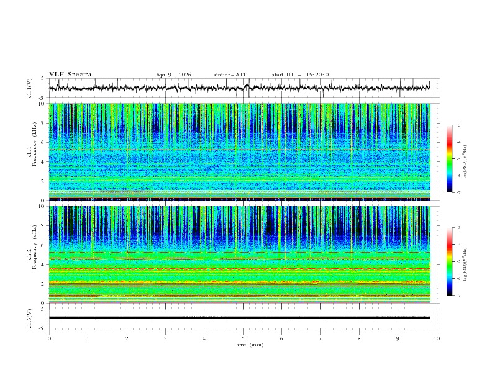Click the time axis tick label "7"

click(x=321, y=338)
